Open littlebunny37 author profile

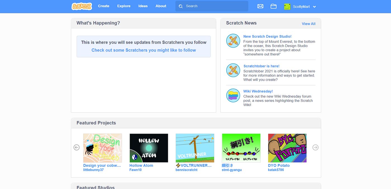tap(93, 170)
